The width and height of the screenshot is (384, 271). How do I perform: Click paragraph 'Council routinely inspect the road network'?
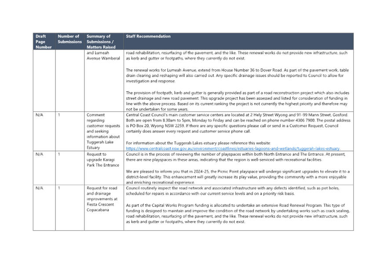click(233, 191)
